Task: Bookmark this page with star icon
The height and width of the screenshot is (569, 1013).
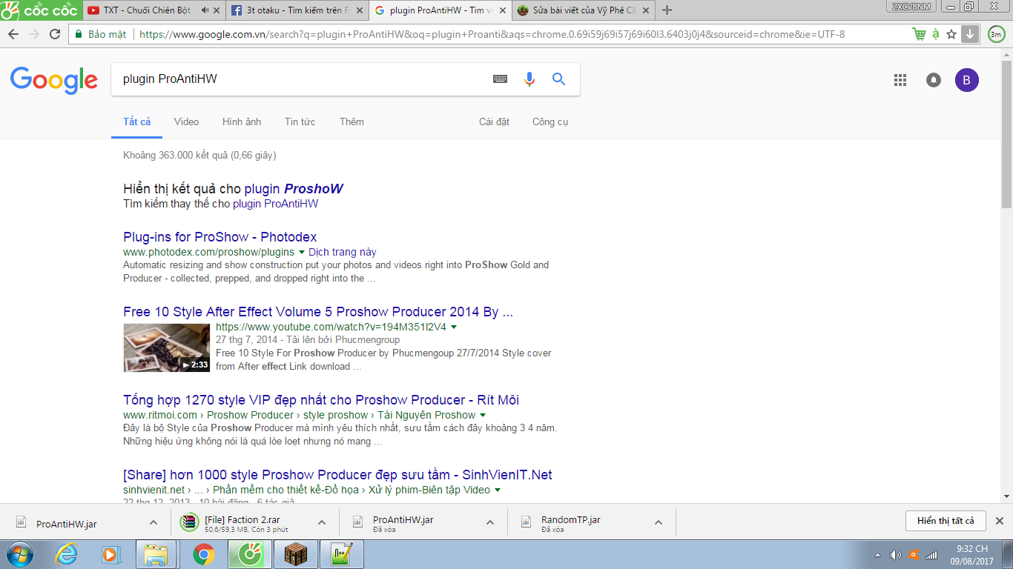Action: tap(951, 34)
